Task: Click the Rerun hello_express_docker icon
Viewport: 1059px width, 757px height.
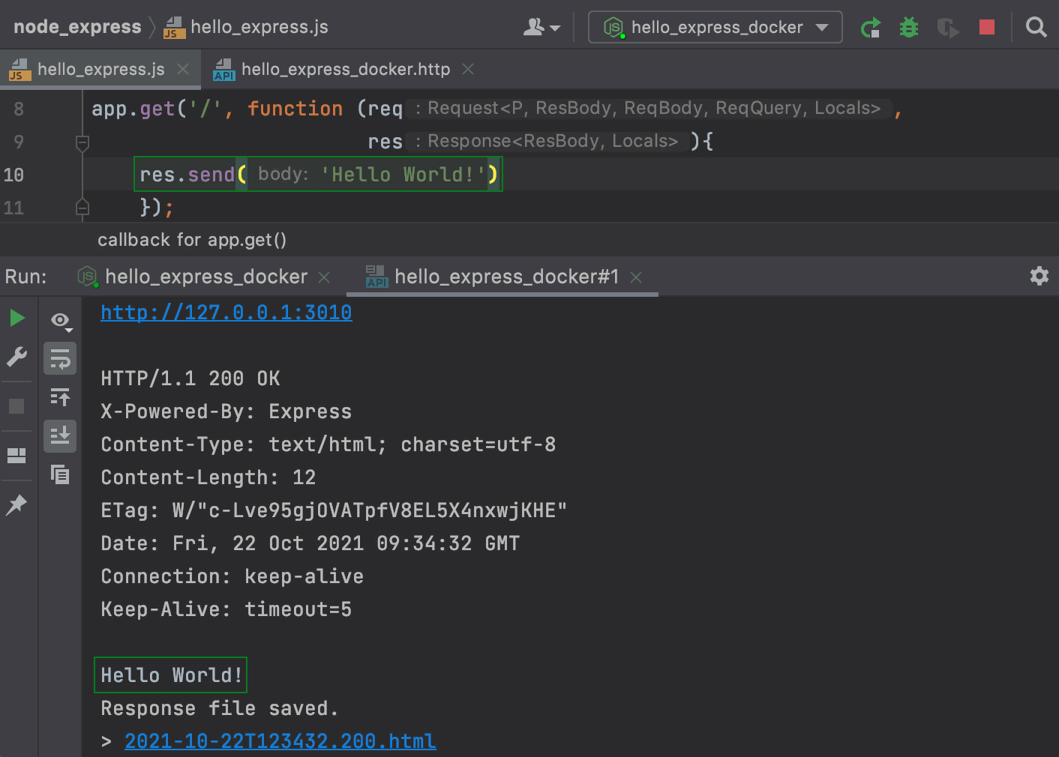Action: click(870, 28)
